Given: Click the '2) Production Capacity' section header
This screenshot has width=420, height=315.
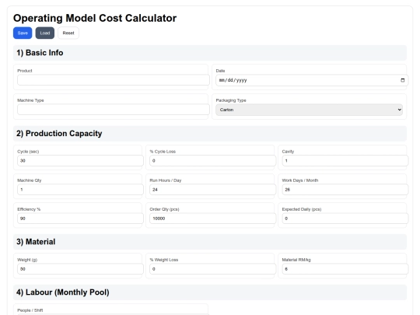Looking at the screenshot, I should [210, 134].
